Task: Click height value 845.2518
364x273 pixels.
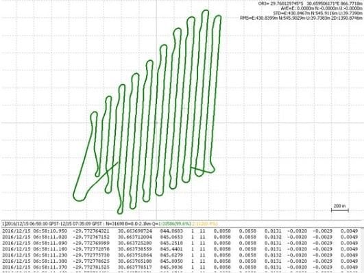Action: [171, 243]
